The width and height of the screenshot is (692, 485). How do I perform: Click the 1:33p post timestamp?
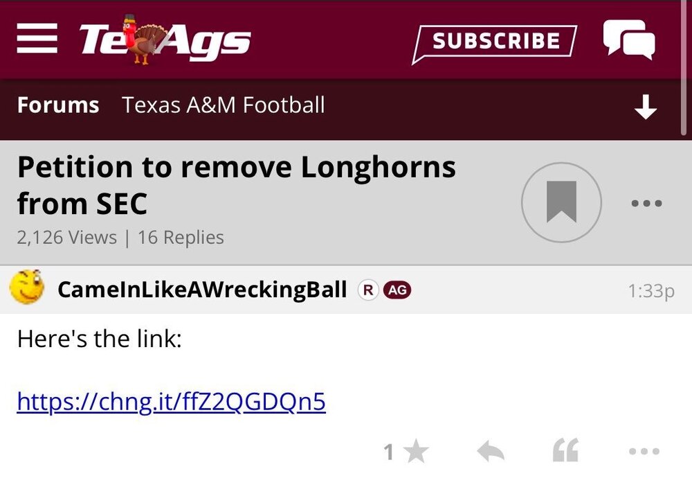650,291
